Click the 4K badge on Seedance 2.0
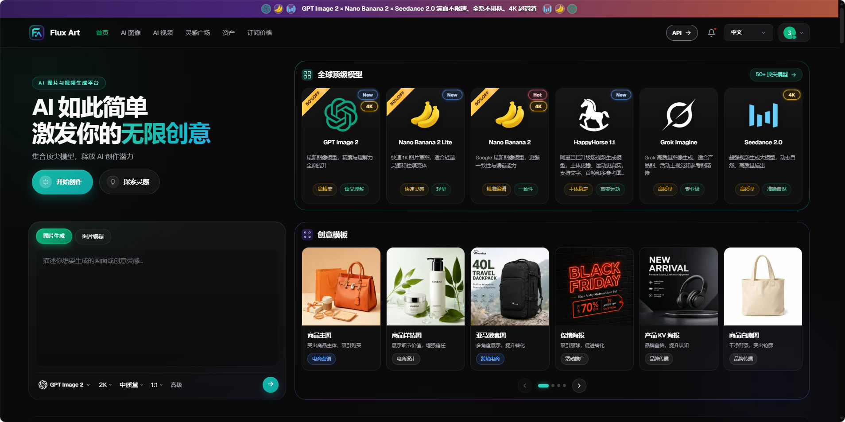 pos(792,95)
